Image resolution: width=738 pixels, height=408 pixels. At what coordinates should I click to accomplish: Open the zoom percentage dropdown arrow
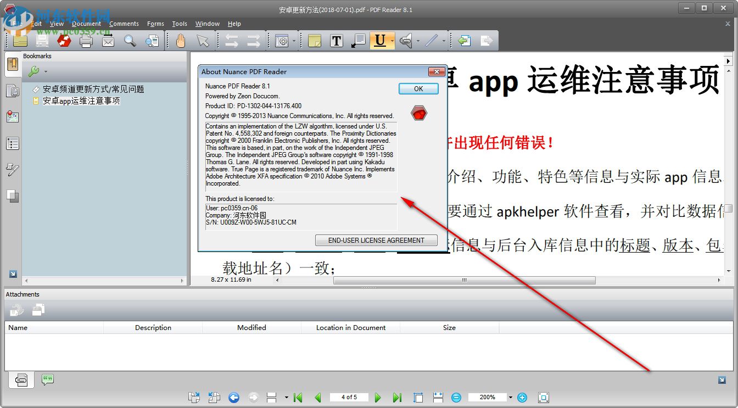pos(511,397)
